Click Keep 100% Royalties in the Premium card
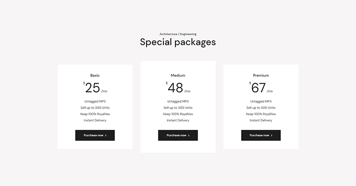The width and height of the screenshot is (356, 186). (x=261, y=114)
